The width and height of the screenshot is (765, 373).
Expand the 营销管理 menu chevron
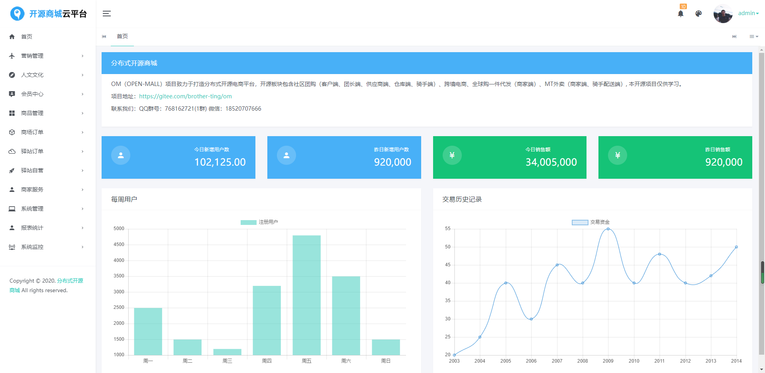point(82,56)
